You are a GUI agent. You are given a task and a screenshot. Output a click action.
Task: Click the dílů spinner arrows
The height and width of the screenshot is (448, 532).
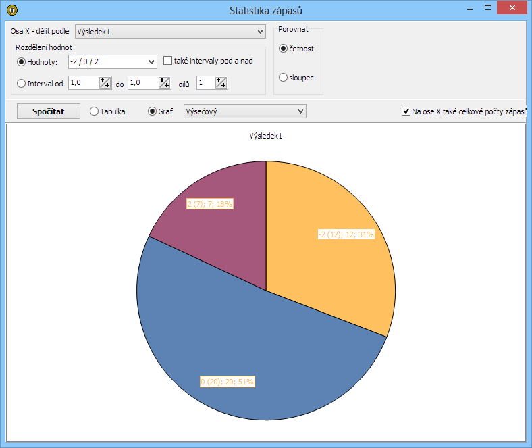pyautogui.click(x=221, y=83)
